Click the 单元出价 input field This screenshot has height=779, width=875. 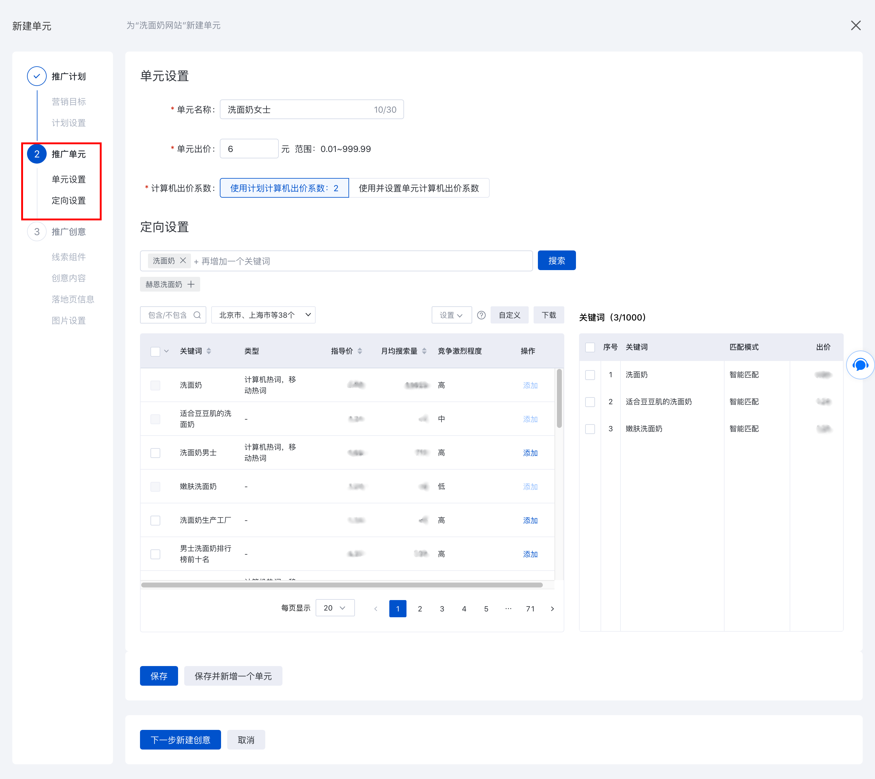[x=249, y=149]
